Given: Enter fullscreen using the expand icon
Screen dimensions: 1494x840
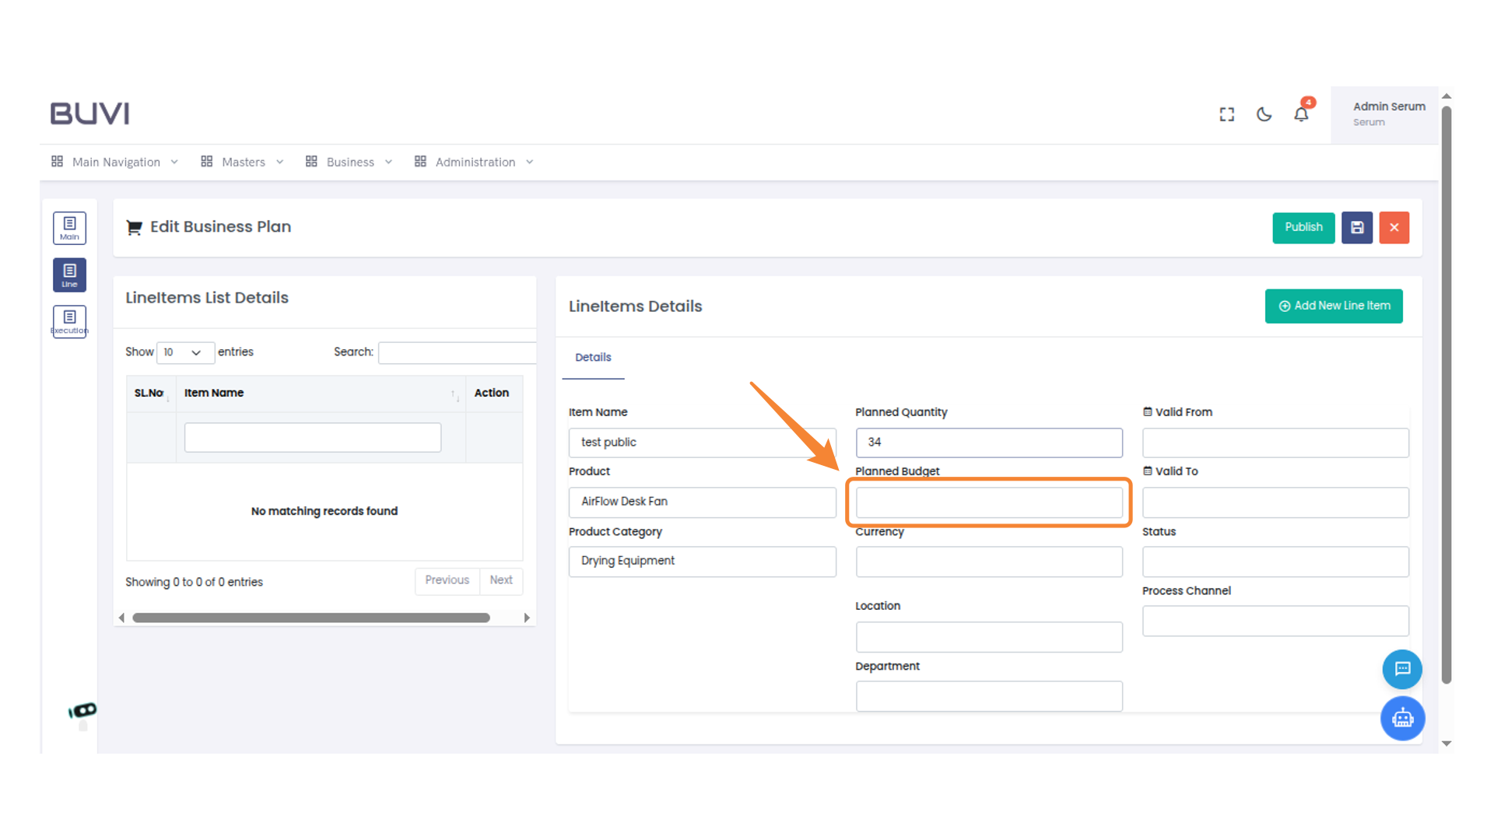Looking at the screenshot, I should [x=1227, y=114].
